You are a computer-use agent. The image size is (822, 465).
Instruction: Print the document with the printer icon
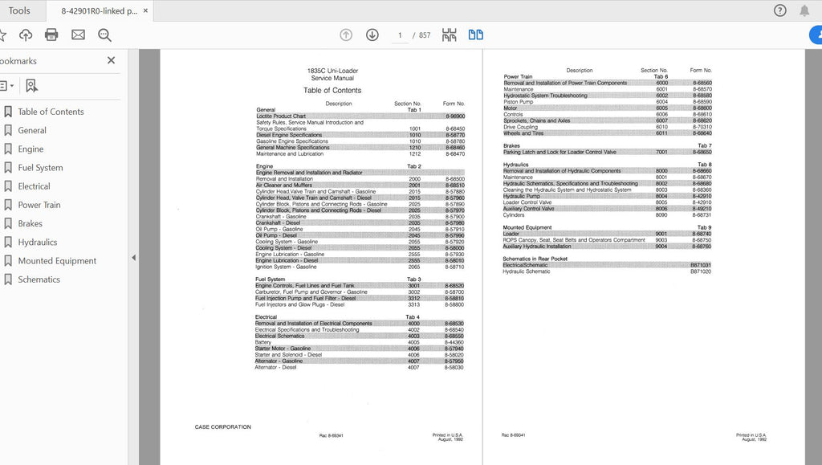click(x=51, y=35)
